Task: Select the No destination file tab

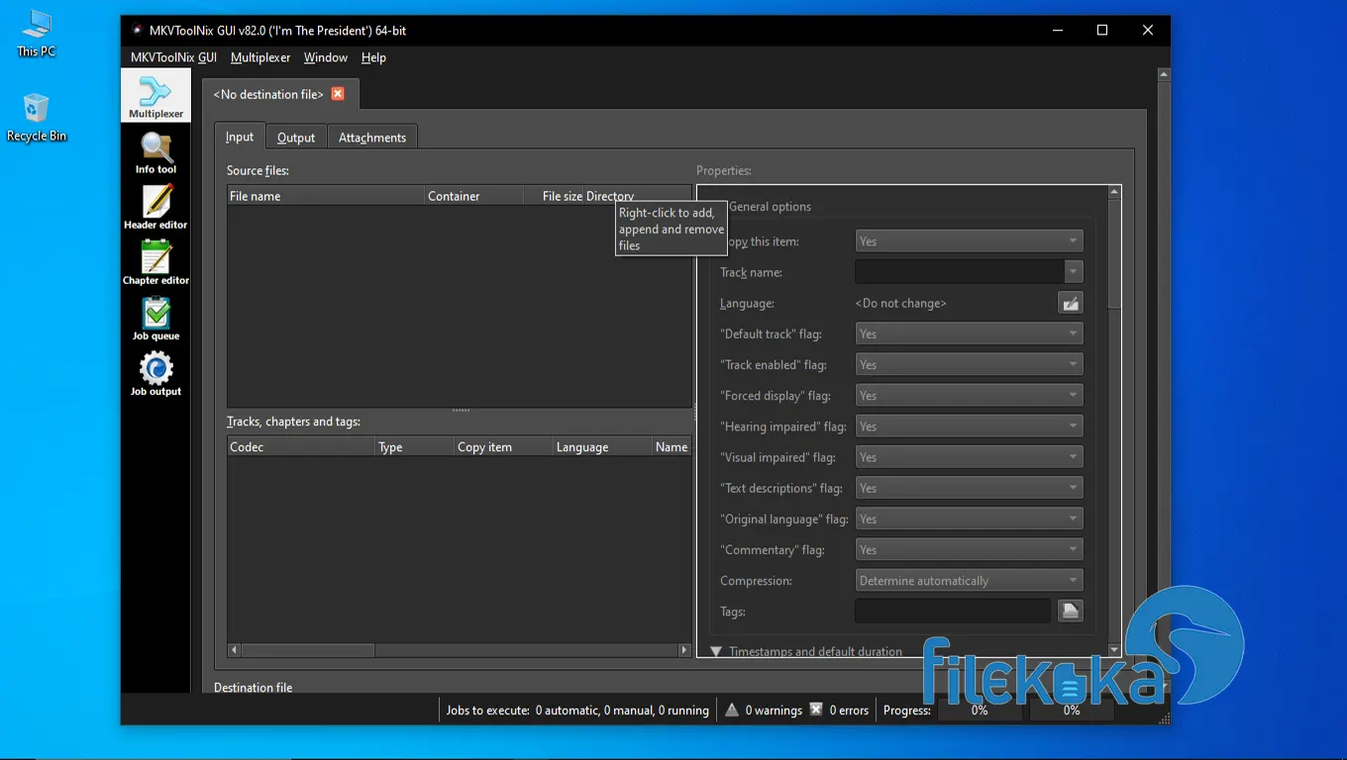Action: pyautogui.click(x=268, y=94)
